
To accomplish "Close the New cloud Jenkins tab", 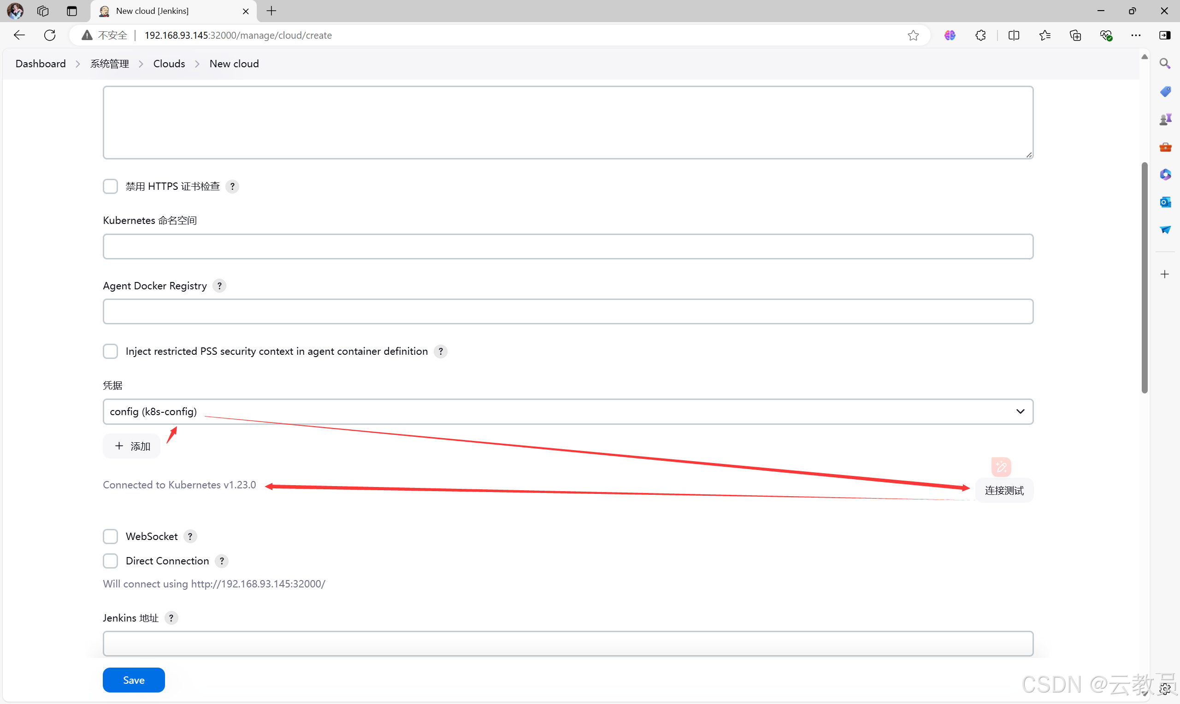I will pos(246,11).
